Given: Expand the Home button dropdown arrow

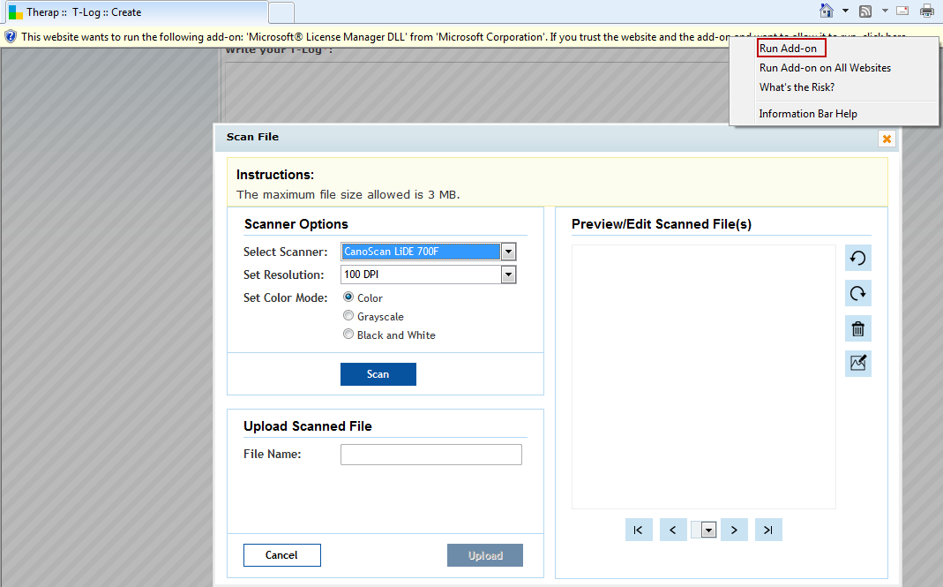Looking at the screenshot, I should click(x=845, y=11).
